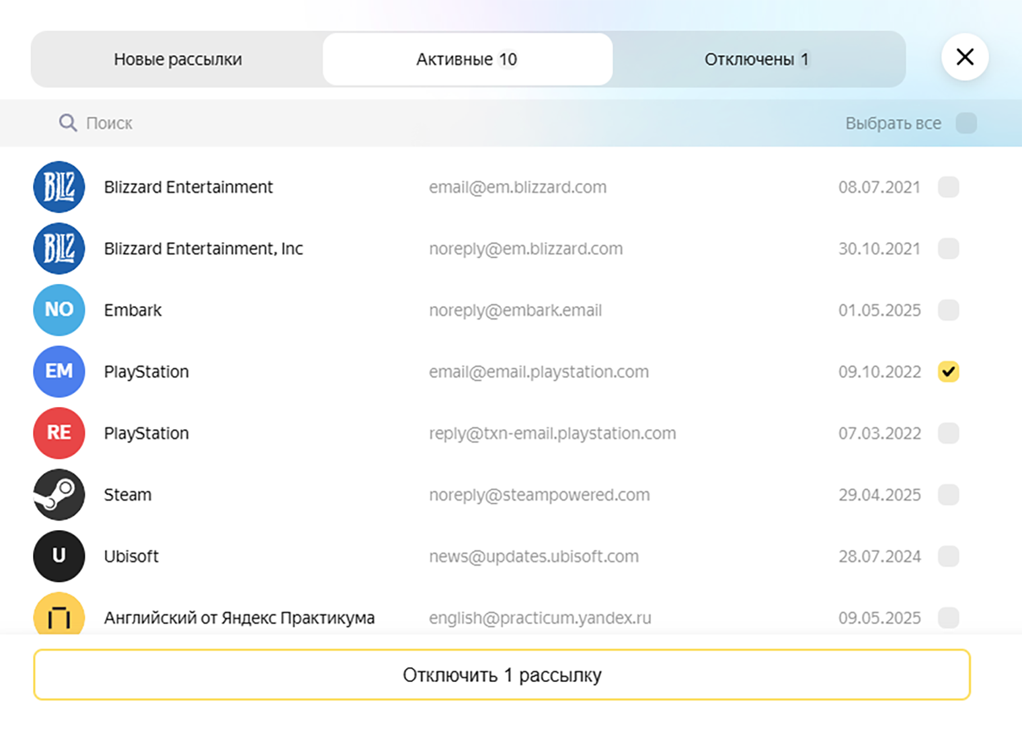Click PlayStation name in the RE row
1022x748 pixels.
tap(146, 433)
